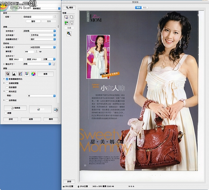Click the 長度 length field showing 278.8
Image resolution: width=209 pixels, height=190 pixels.
(36, 59)
